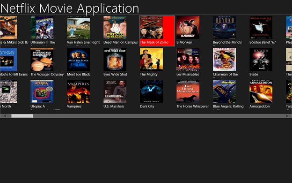
Task: Click the 'Blue Angels: Rolling' title
Action: click(x=228, y=107)
